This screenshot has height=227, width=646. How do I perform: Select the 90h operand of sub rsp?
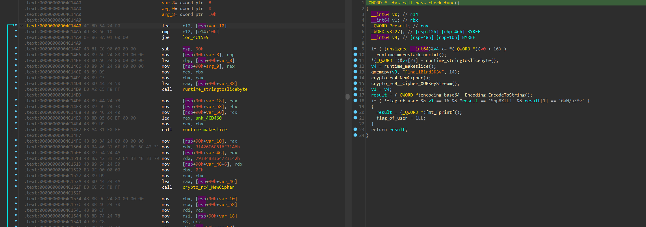click(x=199, y=49)
